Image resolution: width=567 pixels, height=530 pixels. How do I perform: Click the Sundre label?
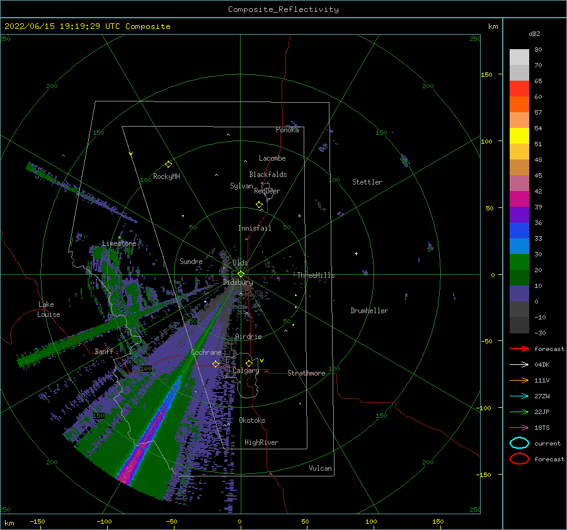191,261
